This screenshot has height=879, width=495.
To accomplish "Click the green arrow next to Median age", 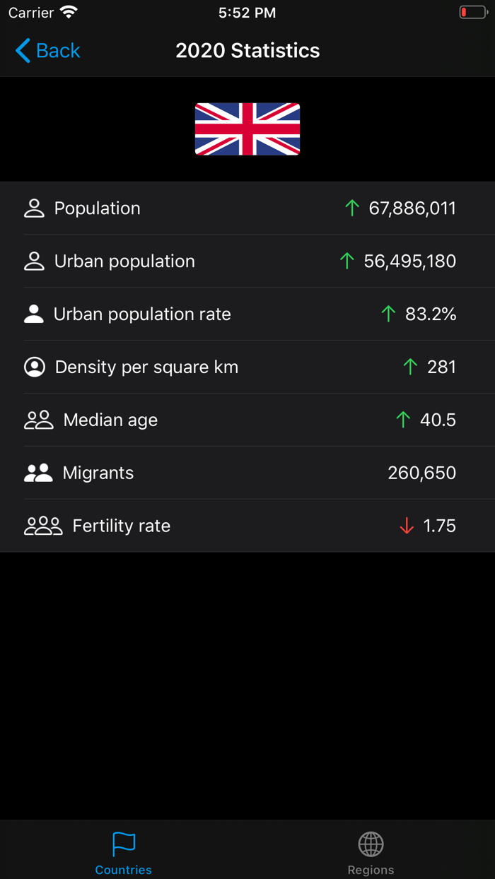I will [x=402, y=419].
